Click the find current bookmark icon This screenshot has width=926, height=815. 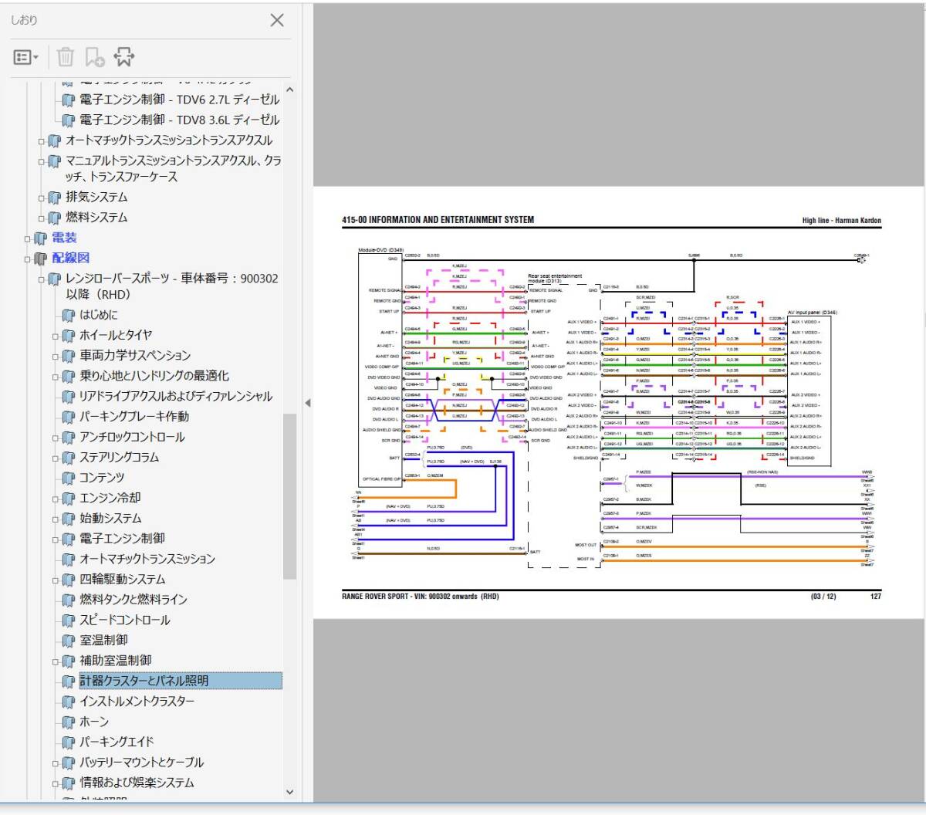point(123,56)
